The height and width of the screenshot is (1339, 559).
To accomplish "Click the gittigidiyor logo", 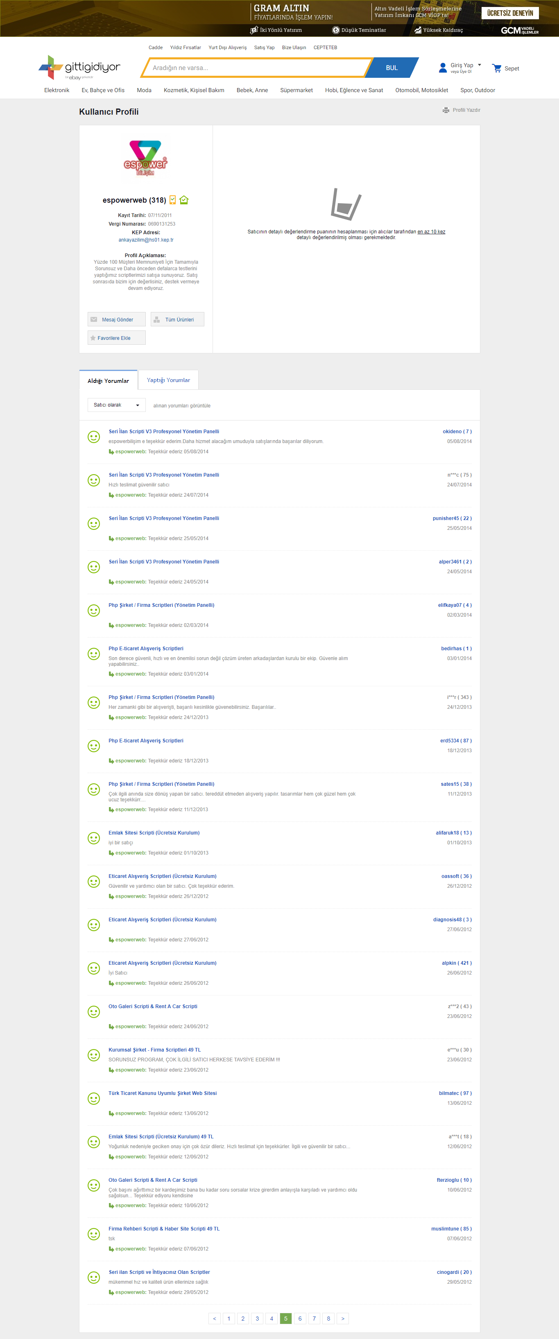I will (79, 68).
